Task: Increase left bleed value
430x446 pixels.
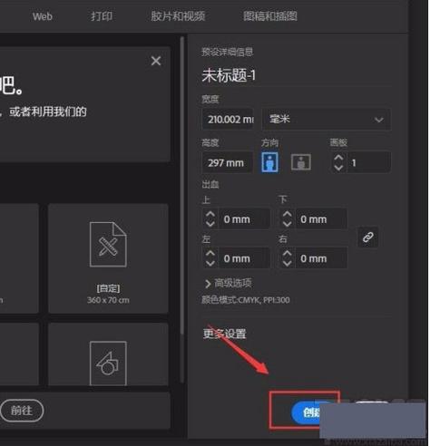Action: (x=210, y=254)
